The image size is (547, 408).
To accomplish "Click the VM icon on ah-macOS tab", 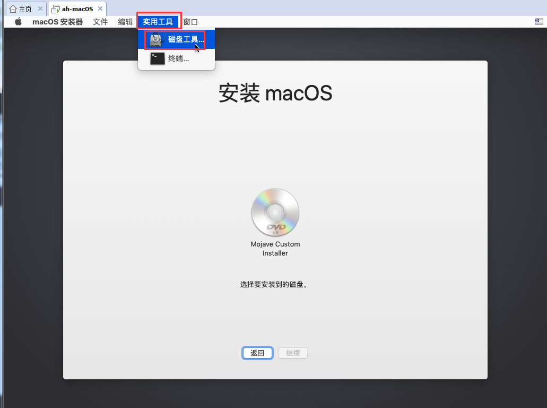I will click(x=56, y=9).
